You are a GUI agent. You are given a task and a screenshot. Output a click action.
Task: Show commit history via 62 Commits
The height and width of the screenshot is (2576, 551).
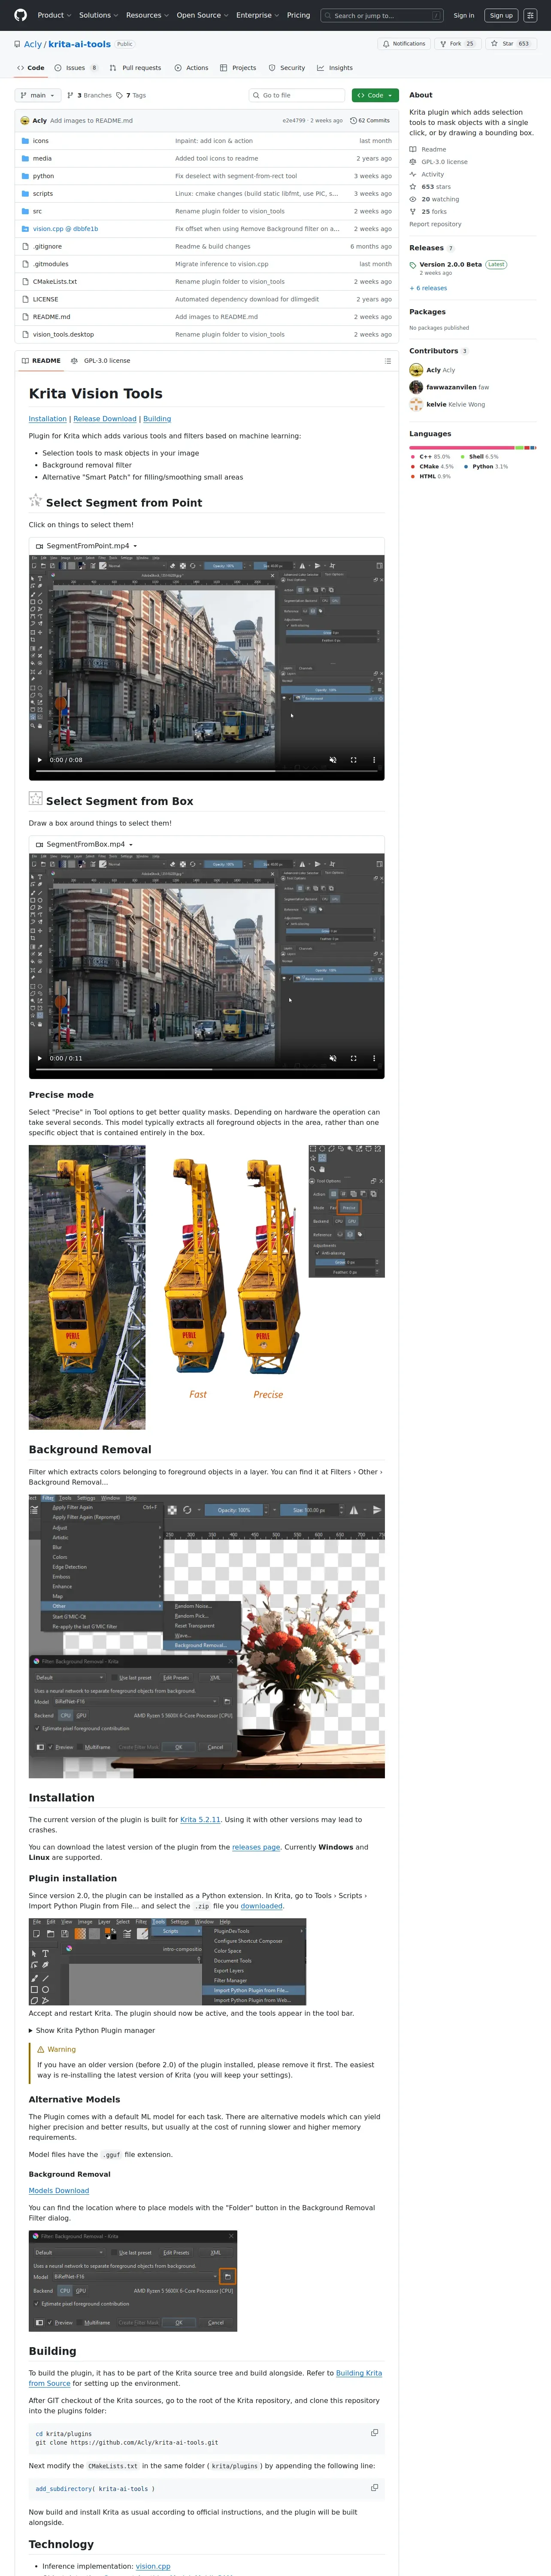tap(370, 120)
